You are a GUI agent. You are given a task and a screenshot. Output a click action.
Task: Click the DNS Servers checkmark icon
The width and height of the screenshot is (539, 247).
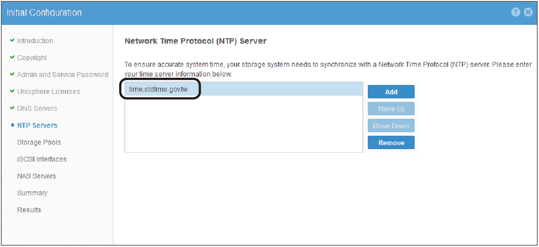[x=12, y=108]
